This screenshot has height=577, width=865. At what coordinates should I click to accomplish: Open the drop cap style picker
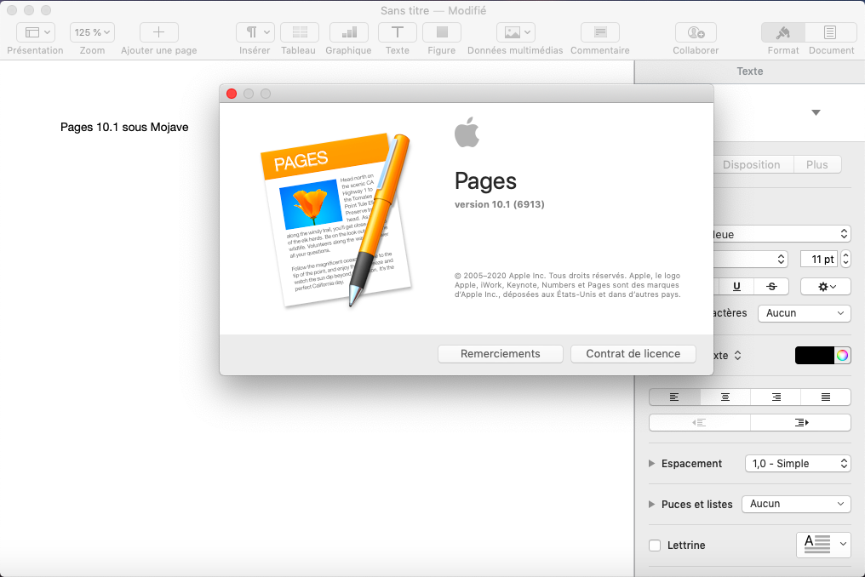823,545
